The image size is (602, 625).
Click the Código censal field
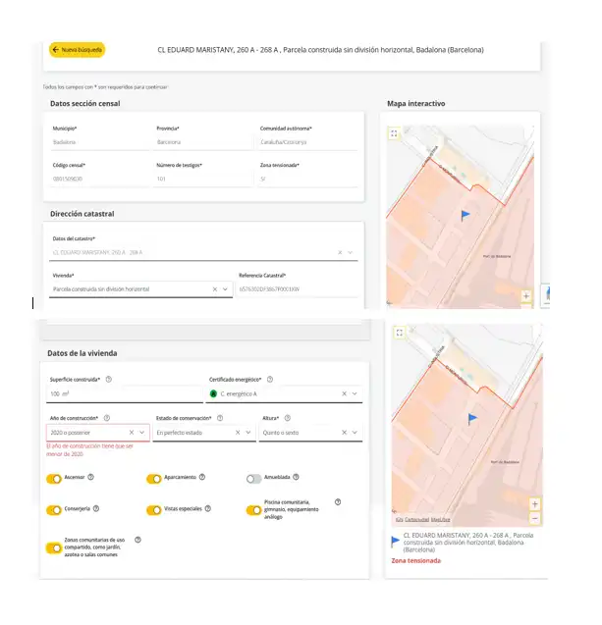[100, 179]
